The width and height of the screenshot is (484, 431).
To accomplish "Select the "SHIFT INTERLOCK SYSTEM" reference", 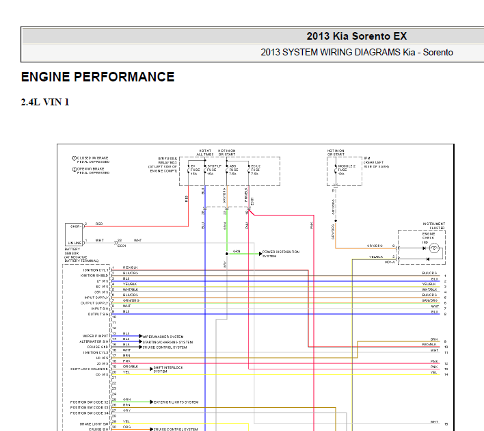I will pyautogui.click(x=168, y=369).
